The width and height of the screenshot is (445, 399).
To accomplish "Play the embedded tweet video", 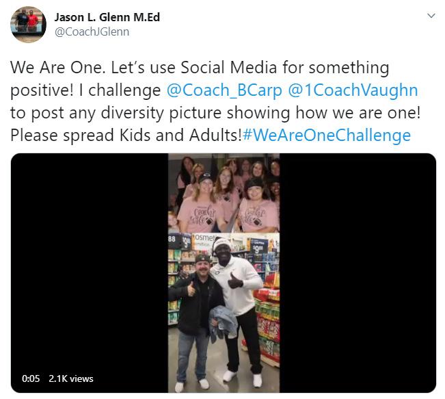I will 224,273.
